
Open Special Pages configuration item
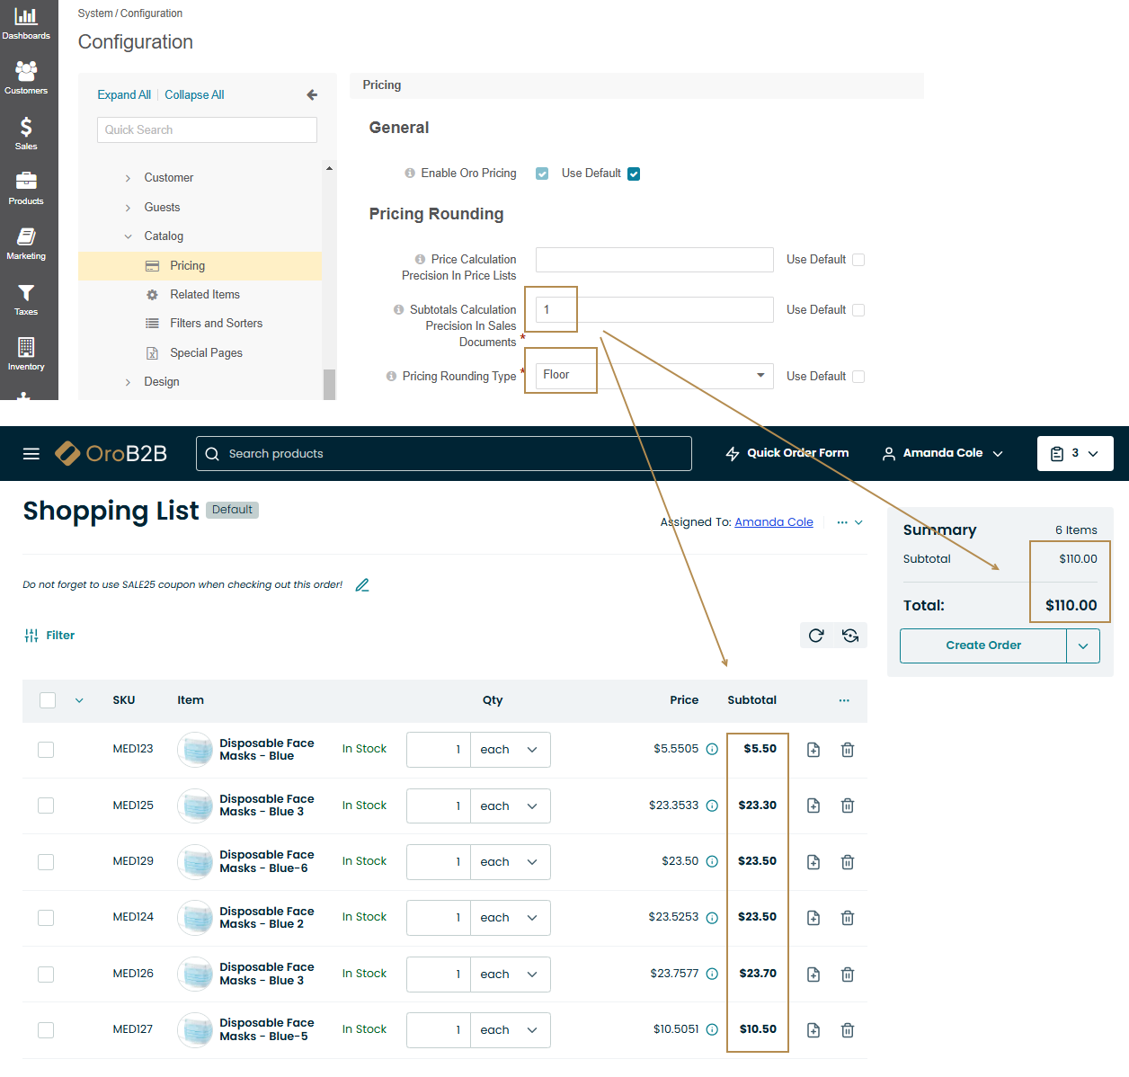206,353
